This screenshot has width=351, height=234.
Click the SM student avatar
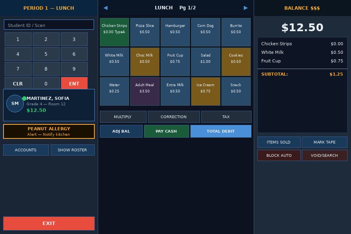pos(15,103)
